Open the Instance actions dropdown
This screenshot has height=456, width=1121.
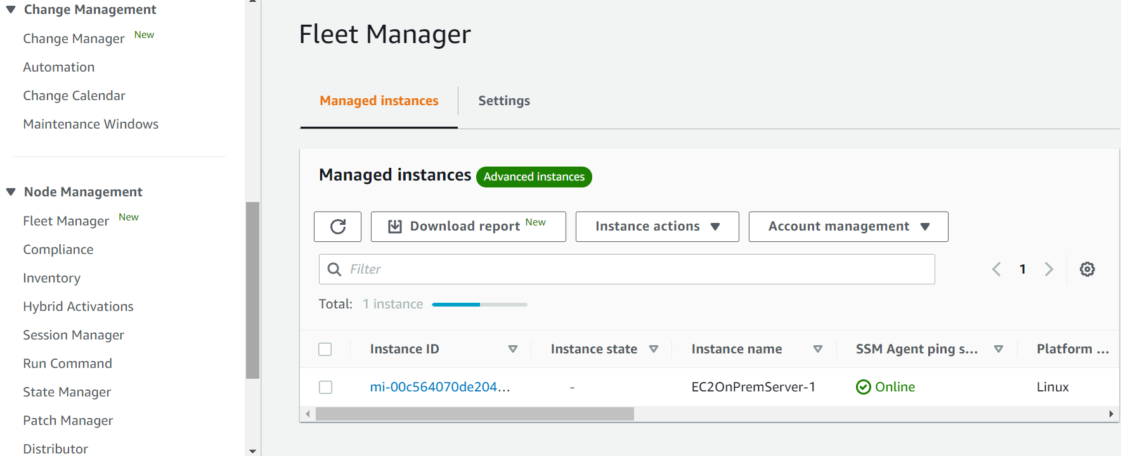point(657,227)
